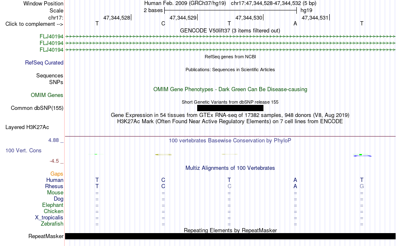
Task: Click the Elephant alignment row label
Action: [x=53, y=205]
